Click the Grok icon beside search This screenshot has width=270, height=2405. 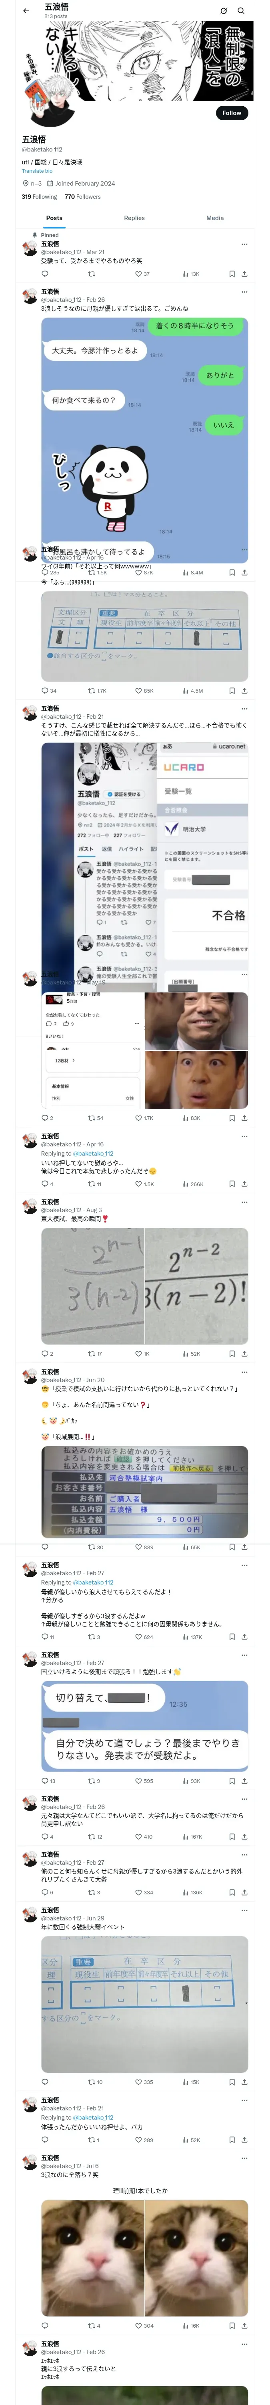(224, 11)
